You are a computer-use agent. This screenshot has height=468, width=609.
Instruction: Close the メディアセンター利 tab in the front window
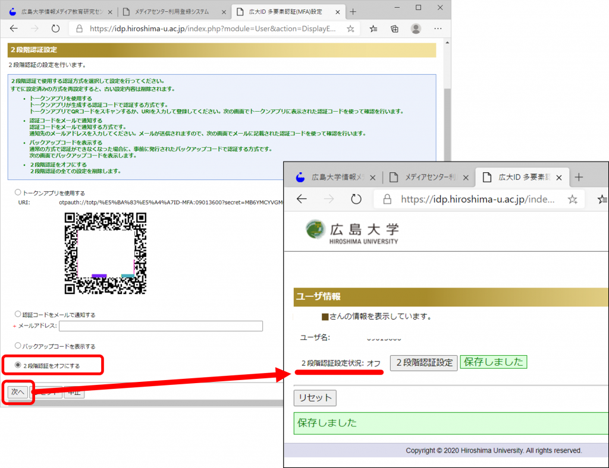(x=466, y=178)
